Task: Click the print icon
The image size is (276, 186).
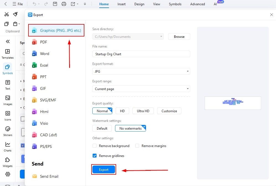Action: 64,4
